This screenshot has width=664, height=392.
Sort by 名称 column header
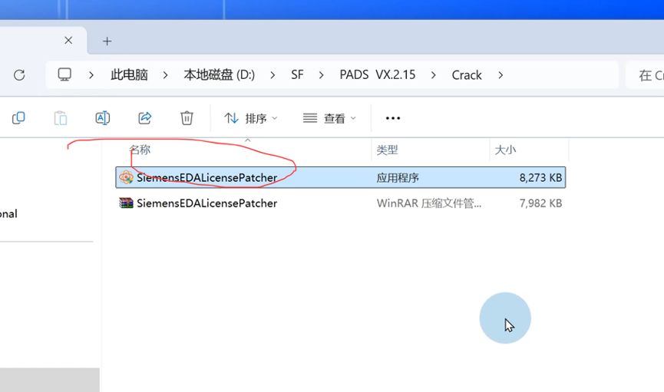tap(140, 150)
